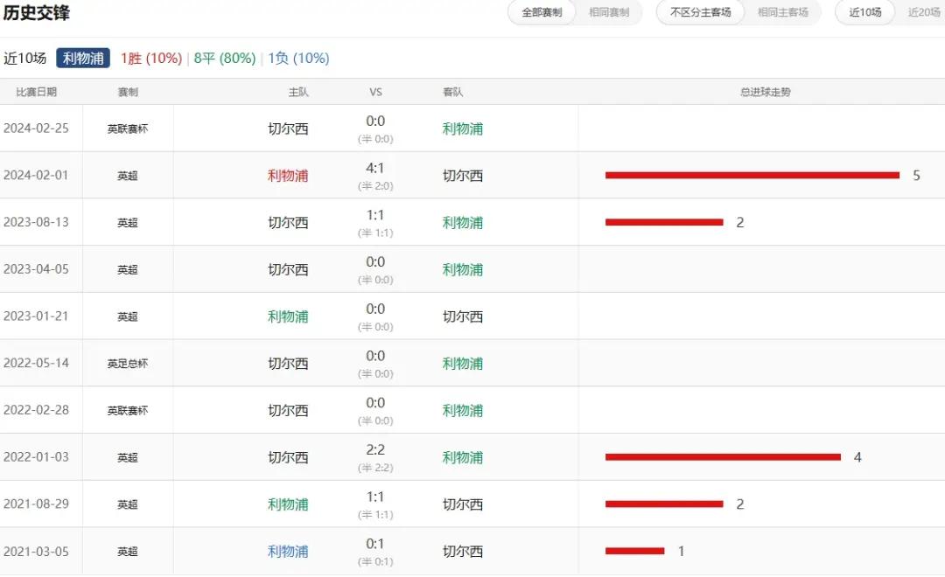The width and height of the screenshot is (945, 577).
Task: Open away team 切尔西 in 2021-03-05 row
Action: click(x=463, y=551)
